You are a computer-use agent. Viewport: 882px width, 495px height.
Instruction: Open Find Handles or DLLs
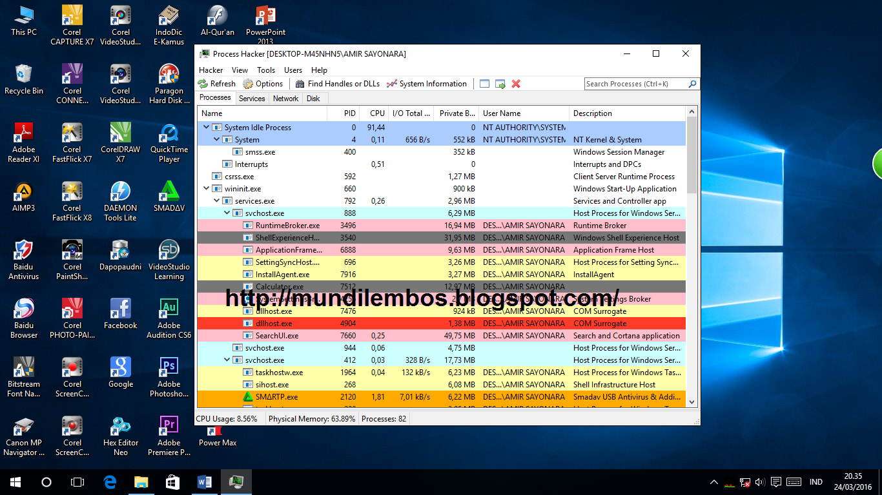338,84
